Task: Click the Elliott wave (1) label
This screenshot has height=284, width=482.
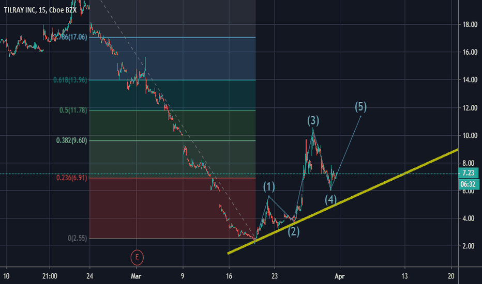Action: (269, 186)
